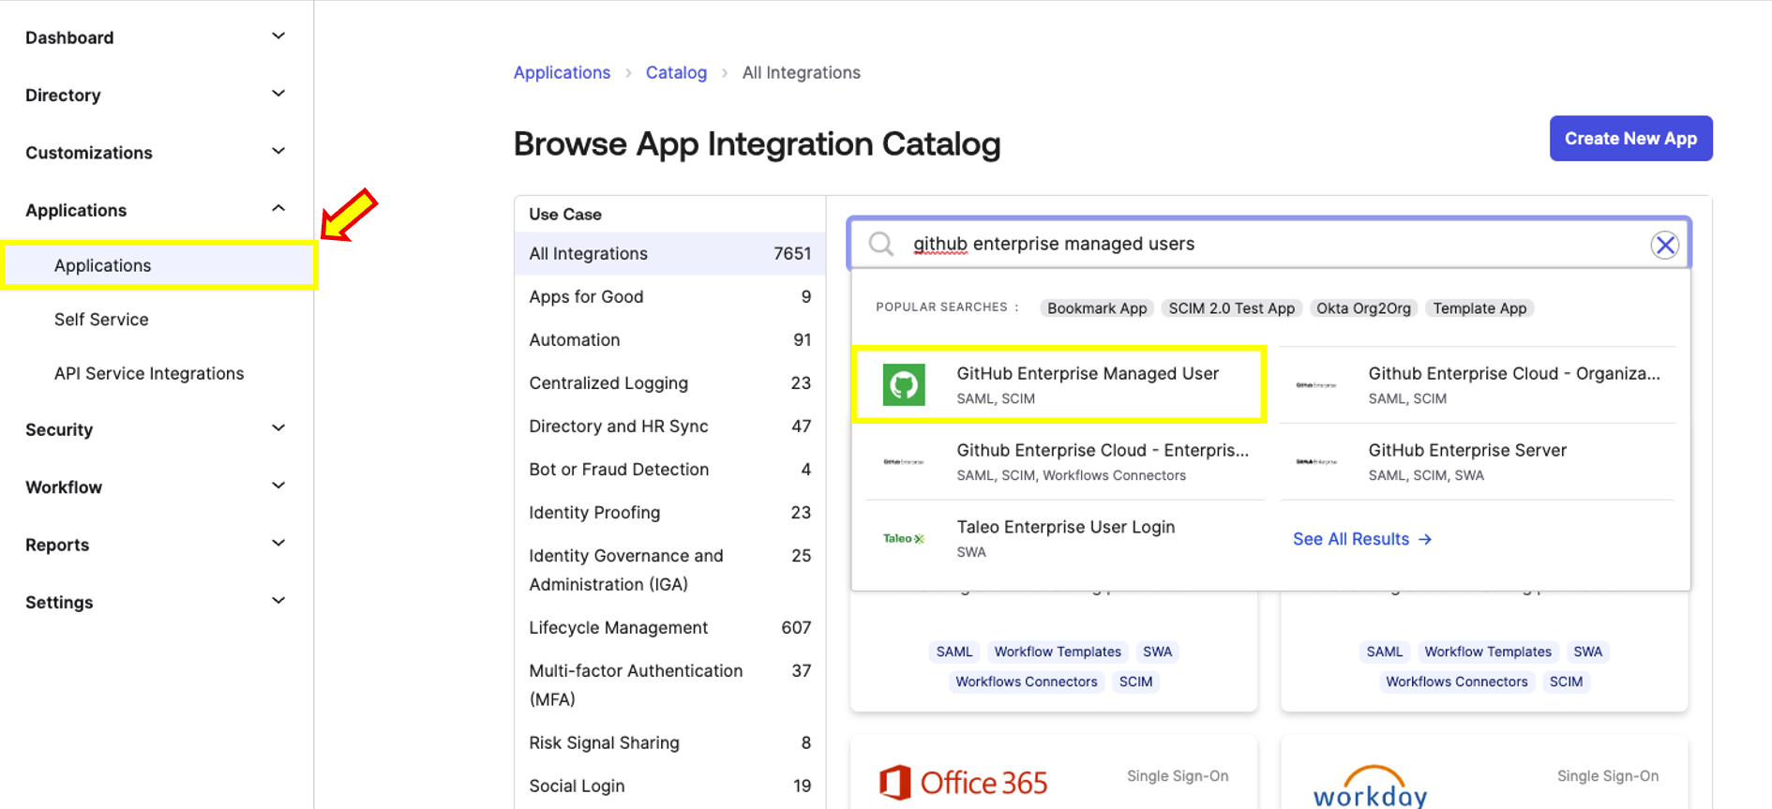Choose GitHub Enterprise Managed User result
1772x809 pixels.
coord(1059,385)
